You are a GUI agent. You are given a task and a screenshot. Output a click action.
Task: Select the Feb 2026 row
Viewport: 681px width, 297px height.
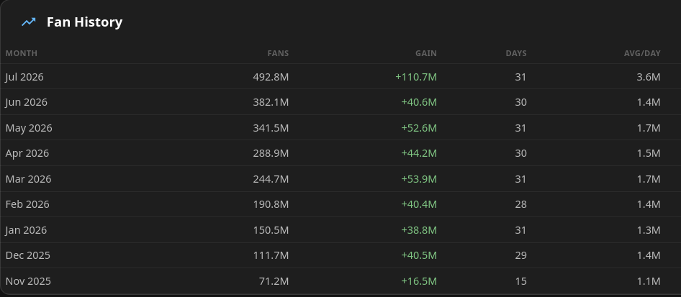340,204
